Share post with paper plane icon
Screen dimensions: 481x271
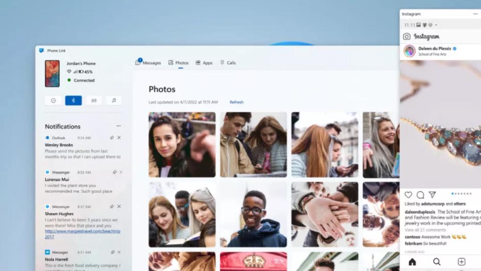(x=432, y=195)
